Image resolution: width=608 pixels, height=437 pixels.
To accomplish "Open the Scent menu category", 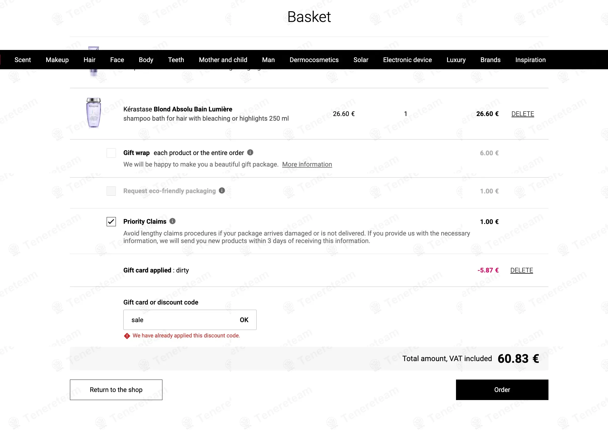I will tap(23, 60).
